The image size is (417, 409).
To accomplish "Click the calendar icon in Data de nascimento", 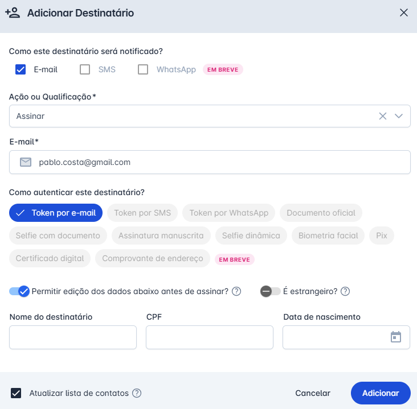I will tap(396, 337).
